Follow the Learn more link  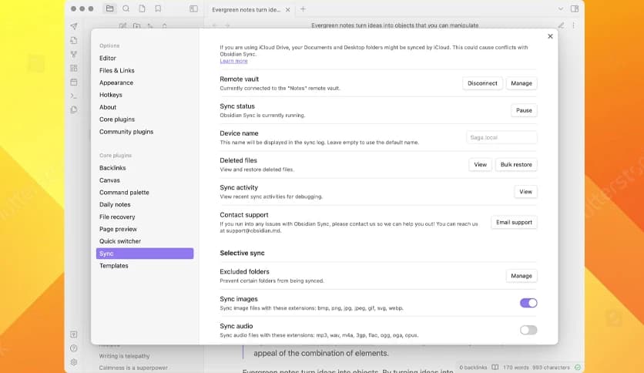pyautogui.click(x=233, y=61)
